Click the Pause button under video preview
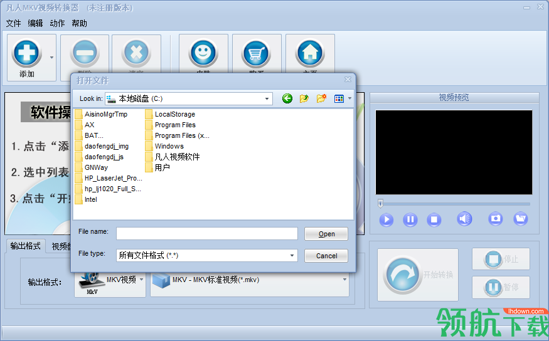Viewport: 549px width, 341px height. [410, 219]
